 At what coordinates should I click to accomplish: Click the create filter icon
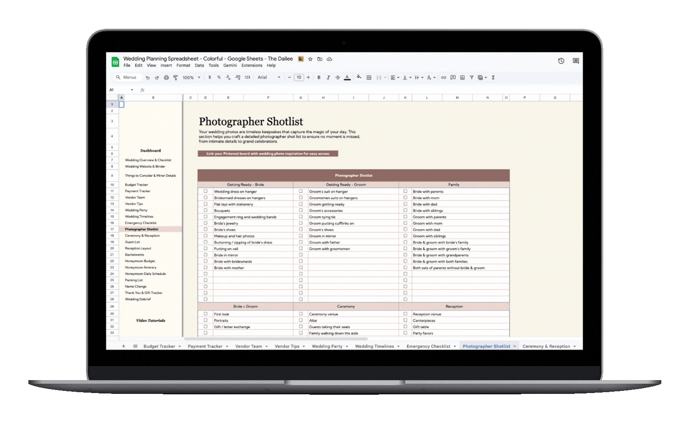[x=471, y=78]
